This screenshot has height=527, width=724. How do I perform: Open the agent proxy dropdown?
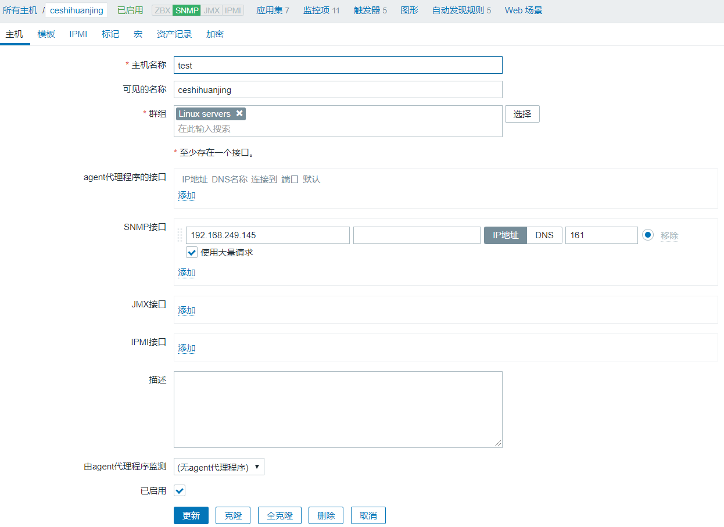(218, 466)
